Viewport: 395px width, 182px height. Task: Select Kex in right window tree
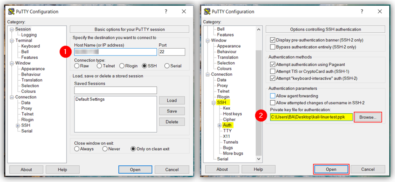pos(227,108)
